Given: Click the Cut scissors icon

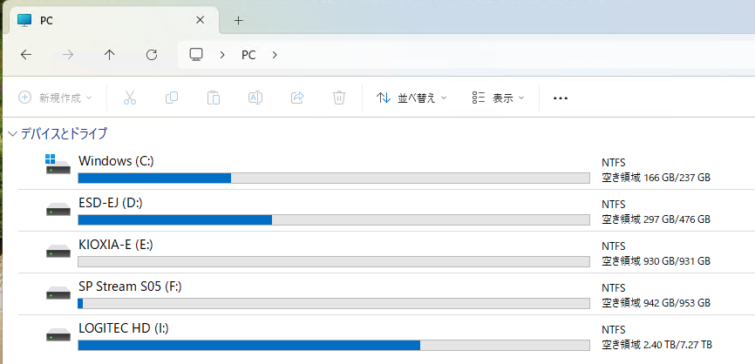Looking at the screenshot, I should 130,98.
